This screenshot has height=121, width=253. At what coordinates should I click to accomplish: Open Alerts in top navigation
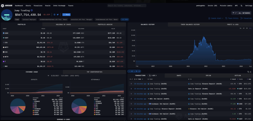click(x=28, y=6)
